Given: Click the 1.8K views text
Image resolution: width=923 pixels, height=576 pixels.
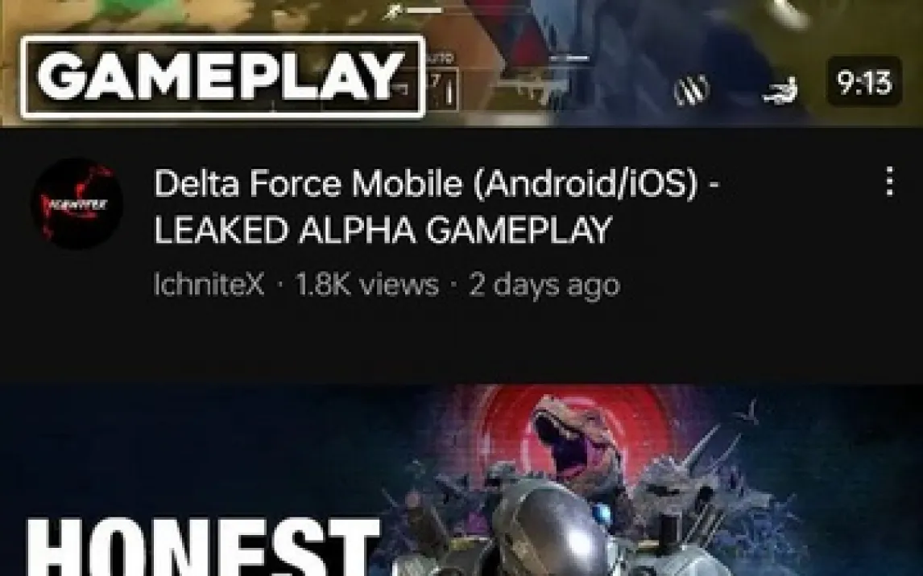Looking at the screenshot, I should pos(366,285).
